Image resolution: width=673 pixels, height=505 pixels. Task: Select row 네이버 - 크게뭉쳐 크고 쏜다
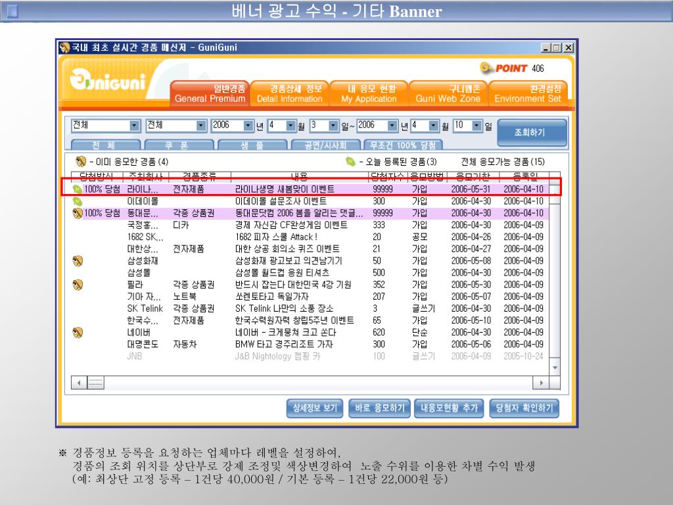coord(310,332)
